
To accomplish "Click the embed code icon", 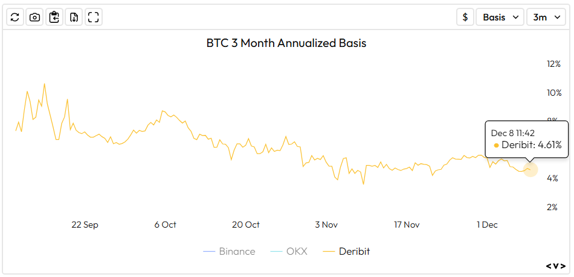I will point(555,265).
